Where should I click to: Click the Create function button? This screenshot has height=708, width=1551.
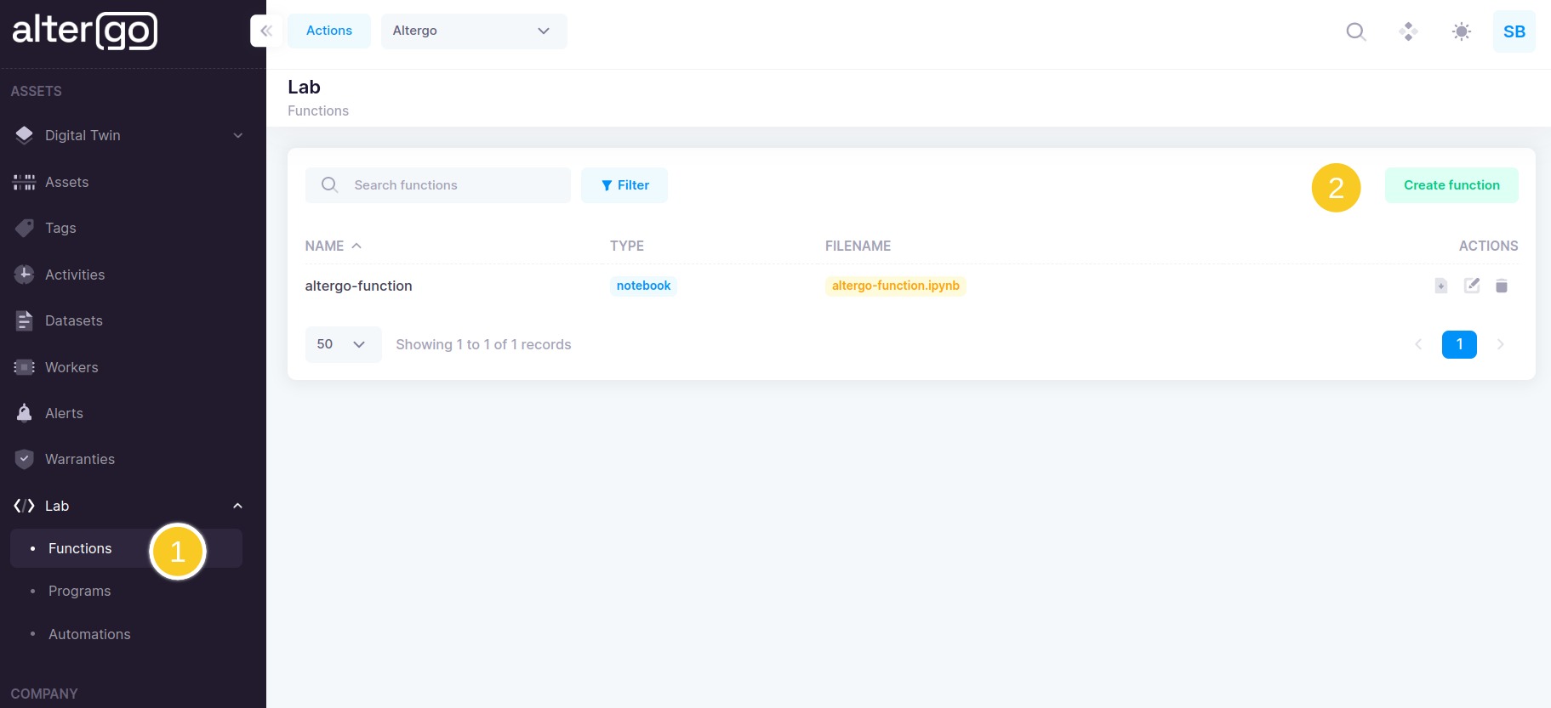(x=1451, y=185)
